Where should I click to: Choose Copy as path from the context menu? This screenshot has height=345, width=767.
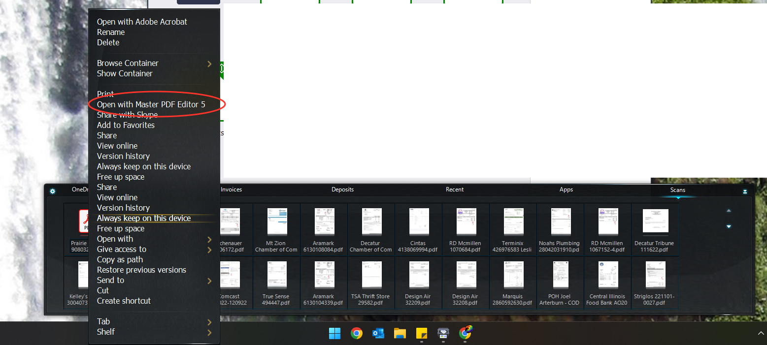(x=120, y=259)
